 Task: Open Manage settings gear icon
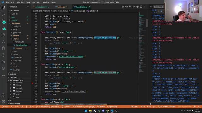[x=3, y=101]
